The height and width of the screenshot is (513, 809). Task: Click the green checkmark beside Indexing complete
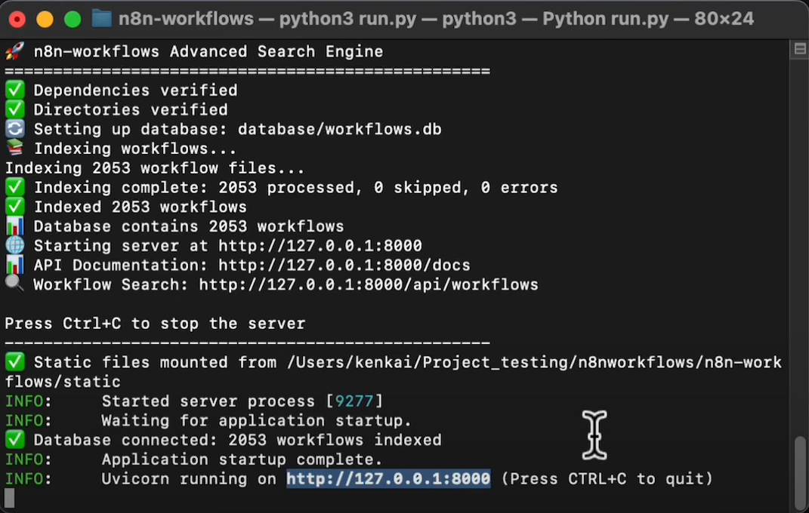(15, 187)
